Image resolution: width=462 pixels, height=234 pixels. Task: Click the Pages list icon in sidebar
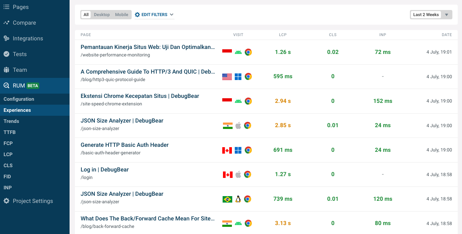click(x=6, y=7)
